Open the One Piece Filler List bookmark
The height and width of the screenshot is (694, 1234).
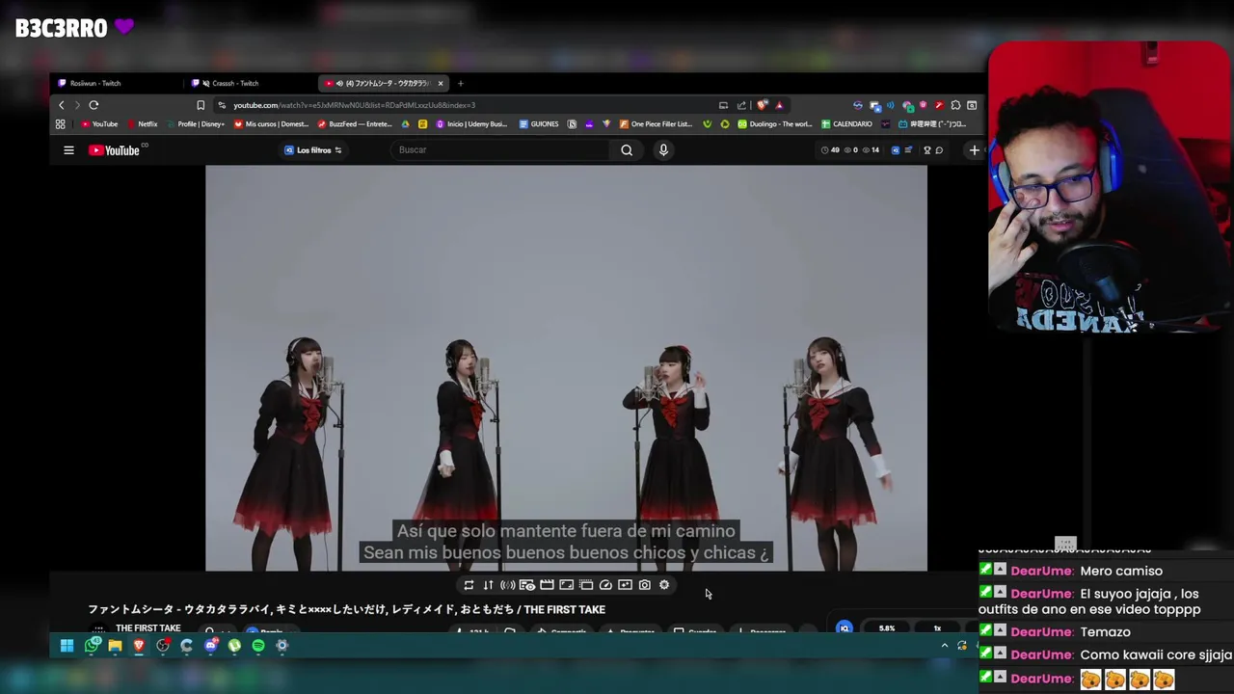(656, 124)
